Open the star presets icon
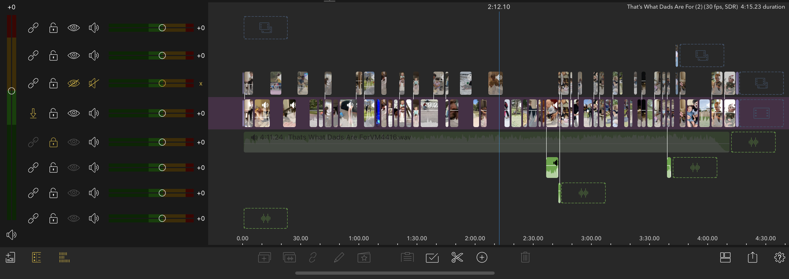The height and width of the screenshot is (279, 789). [x=364, y=257]
